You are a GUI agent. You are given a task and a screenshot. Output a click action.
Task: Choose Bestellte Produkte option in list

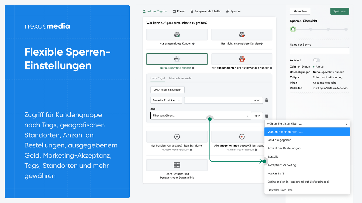307,190
